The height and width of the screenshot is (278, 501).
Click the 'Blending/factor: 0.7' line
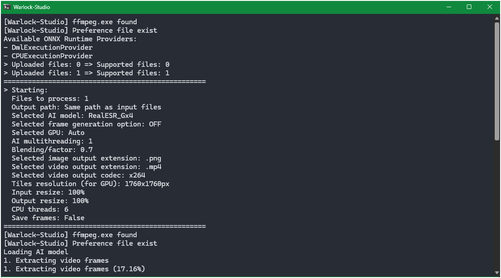point(52,150)
